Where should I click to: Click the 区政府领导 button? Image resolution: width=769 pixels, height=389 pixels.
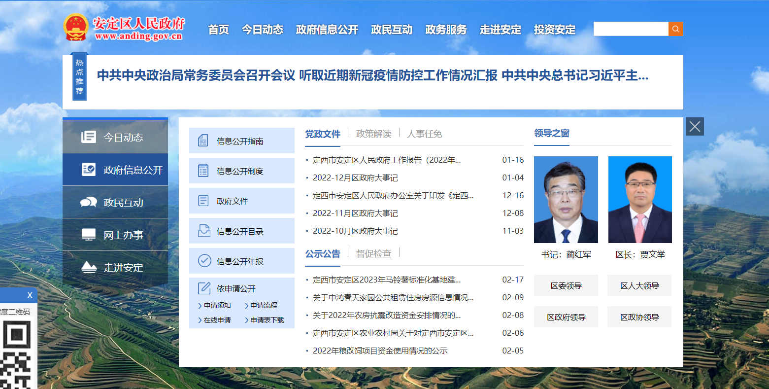tap(566, 317)
